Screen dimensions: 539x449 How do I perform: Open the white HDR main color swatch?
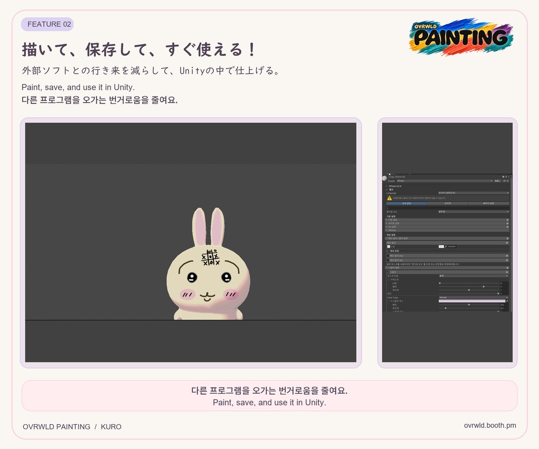tap(441, 246)
